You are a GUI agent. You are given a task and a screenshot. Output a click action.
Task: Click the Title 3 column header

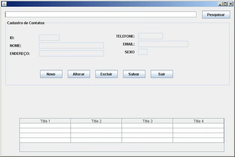point(147,121)
